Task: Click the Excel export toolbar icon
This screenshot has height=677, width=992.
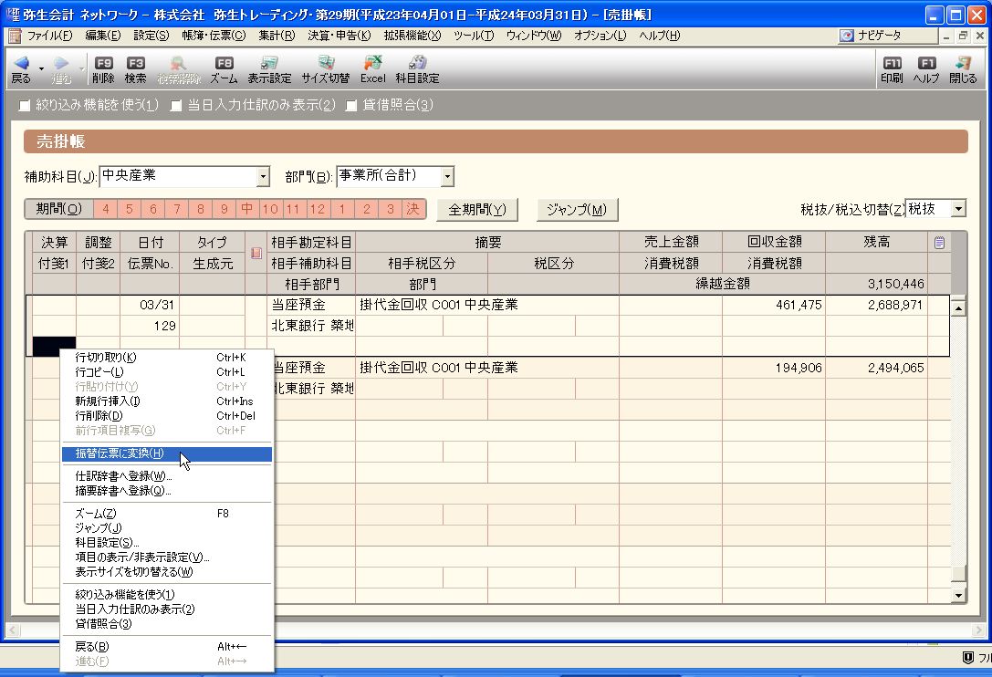Action: (x=372, y=69)
